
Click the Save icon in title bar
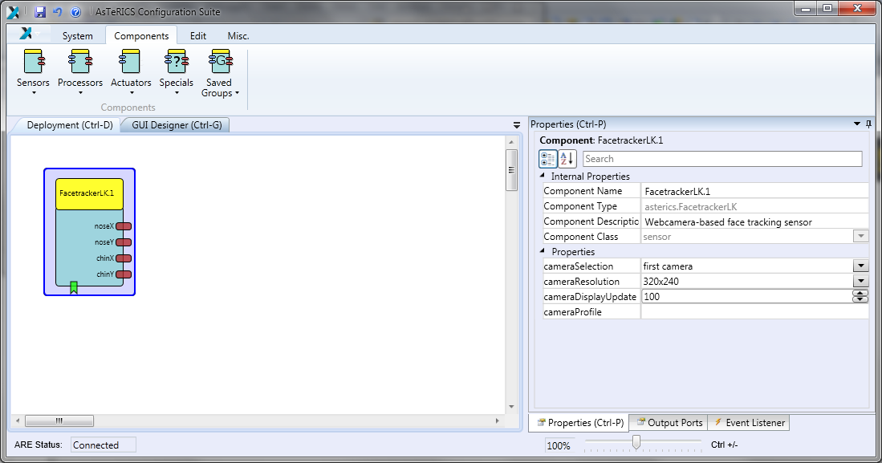click(x=40, y=12)
